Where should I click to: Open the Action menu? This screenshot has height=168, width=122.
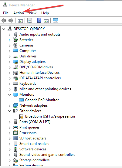19,13
